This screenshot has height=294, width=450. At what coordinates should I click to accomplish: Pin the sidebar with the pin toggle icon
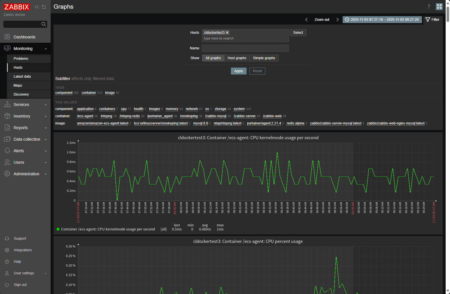click(43, 7)
